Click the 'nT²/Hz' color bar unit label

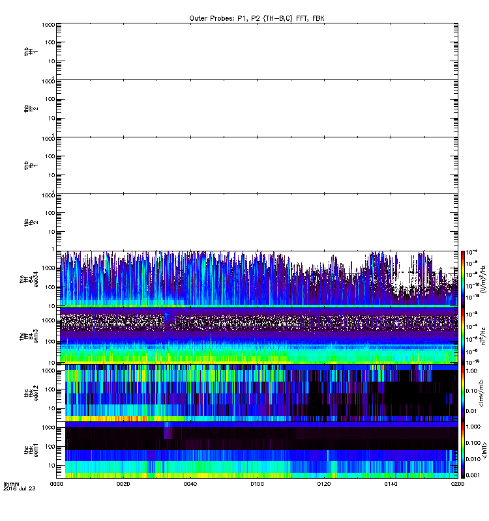pos(483,336)
